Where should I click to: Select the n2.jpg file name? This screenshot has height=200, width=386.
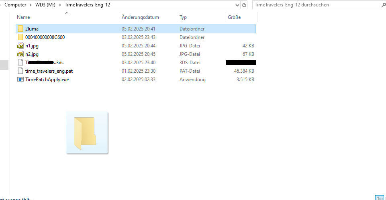point(32,54)
